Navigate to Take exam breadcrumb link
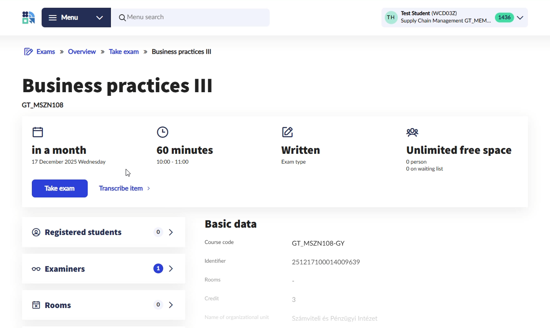Screen dimensions: 550x328 [x=124, y=52]
